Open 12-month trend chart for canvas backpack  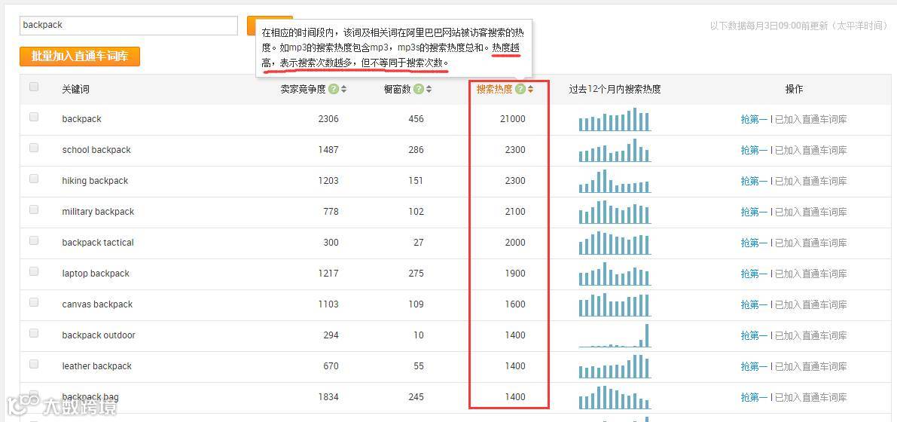click(615, 304)
